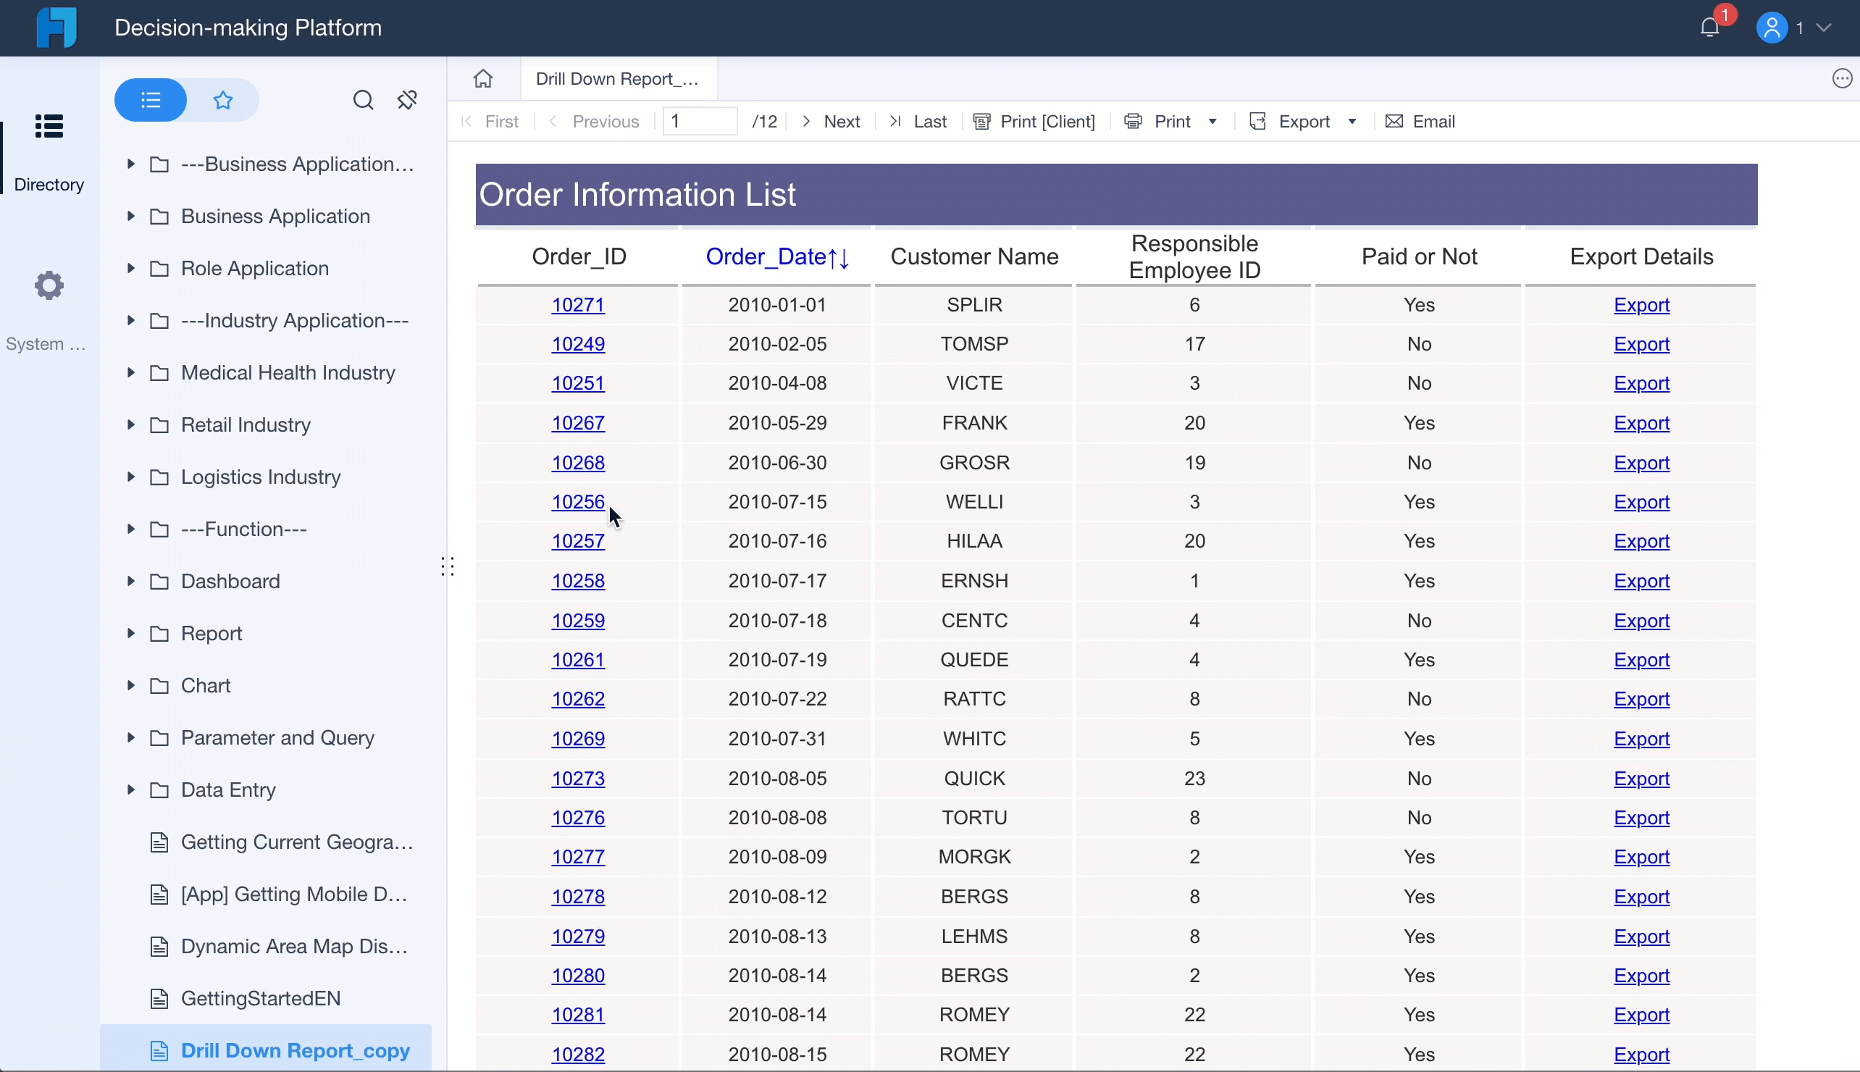Click the Customer Name column header
This screenshot has height=1072, width=1860.
(x=974, y=257)
